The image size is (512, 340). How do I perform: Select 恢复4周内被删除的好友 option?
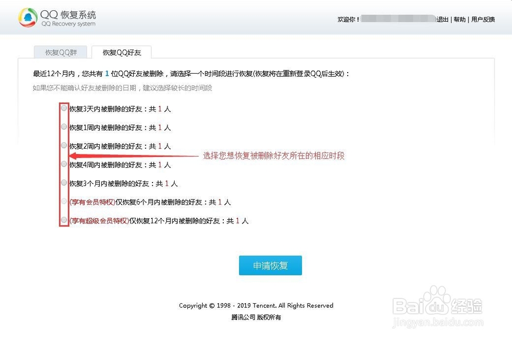pyautogui.click(x=64, y=164)
